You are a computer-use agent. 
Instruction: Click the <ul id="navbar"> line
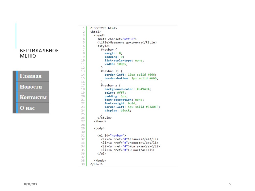[112, 136]
